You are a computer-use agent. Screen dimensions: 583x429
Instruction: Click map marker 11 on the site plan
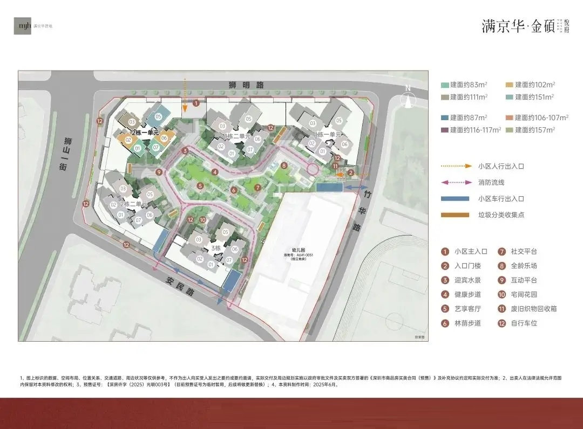[335, 166]
